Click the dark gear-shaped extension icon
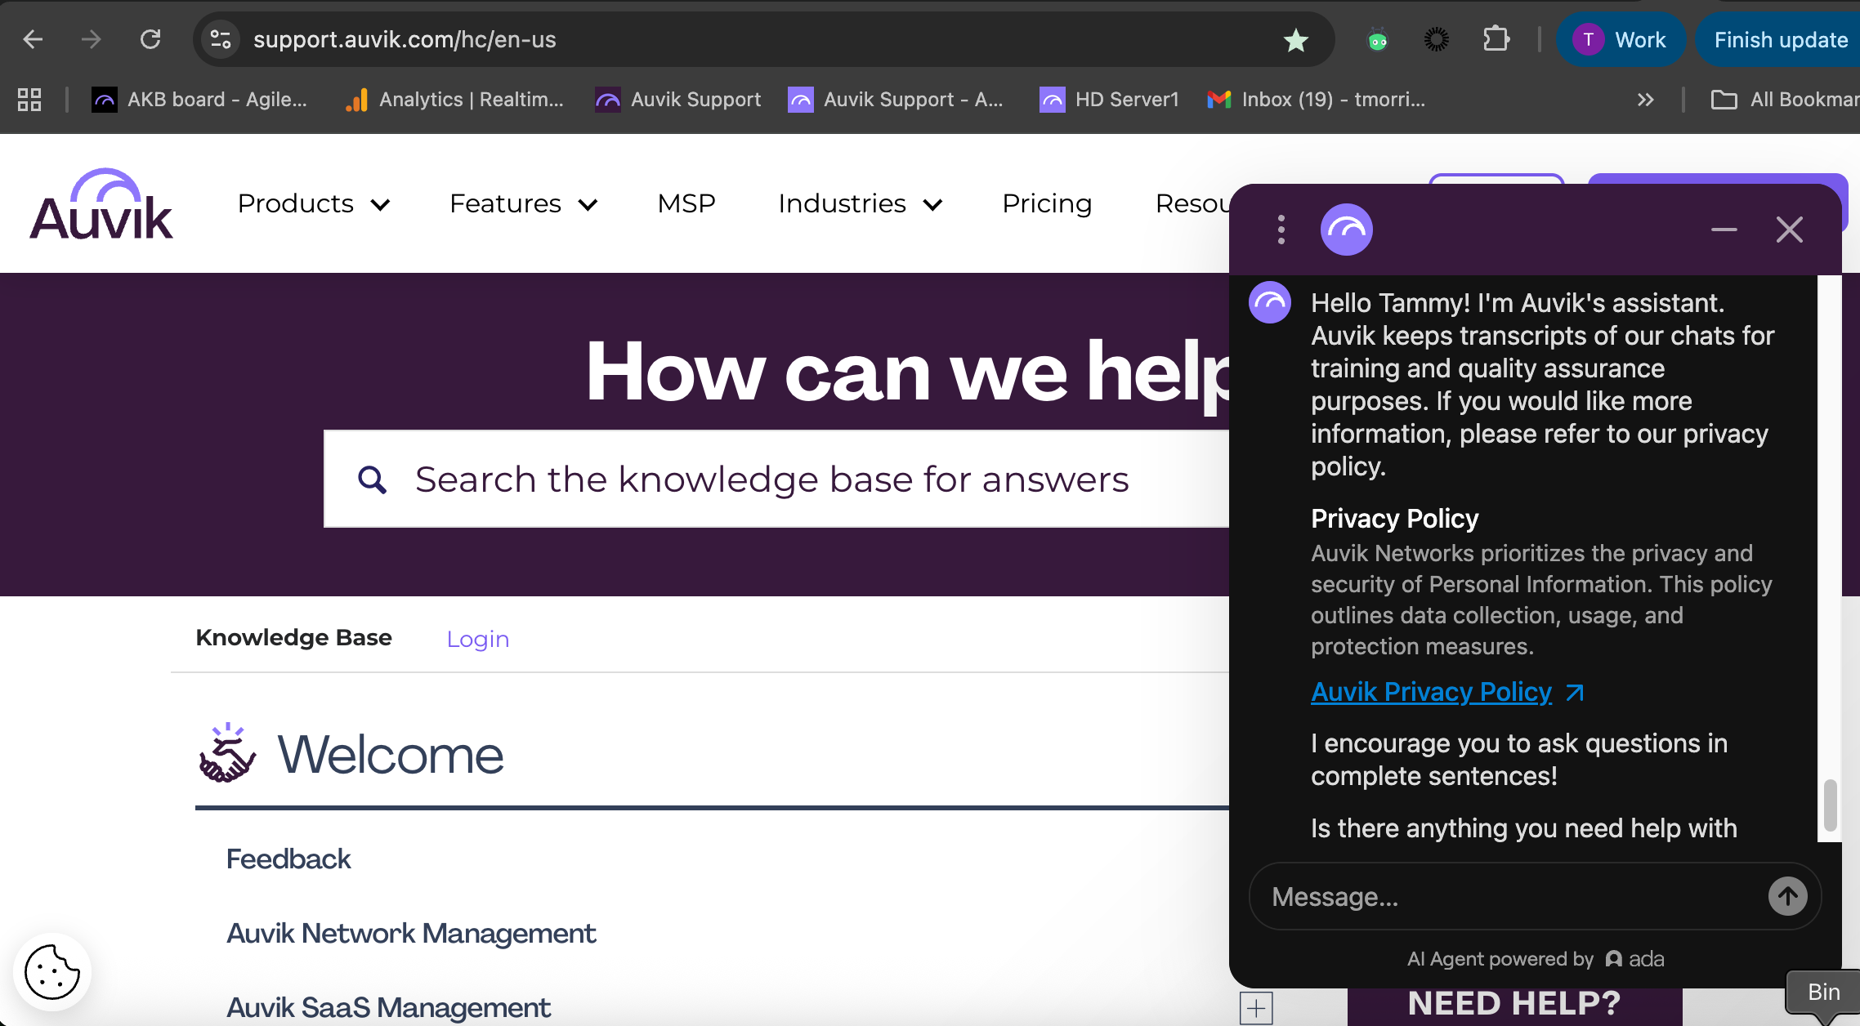The height and width of the screenshot is (1026, 1860). tap(1436, 39)
